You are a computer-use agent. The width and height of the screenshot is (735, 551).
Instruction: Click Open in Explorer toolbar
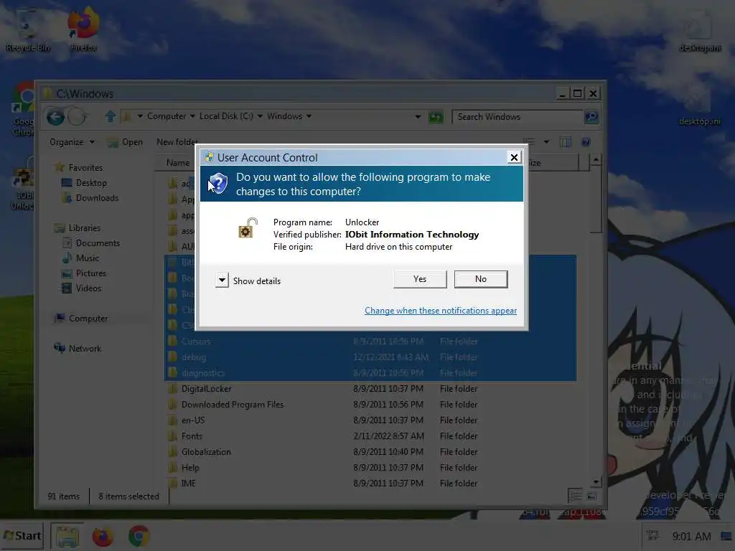point(125,142)
